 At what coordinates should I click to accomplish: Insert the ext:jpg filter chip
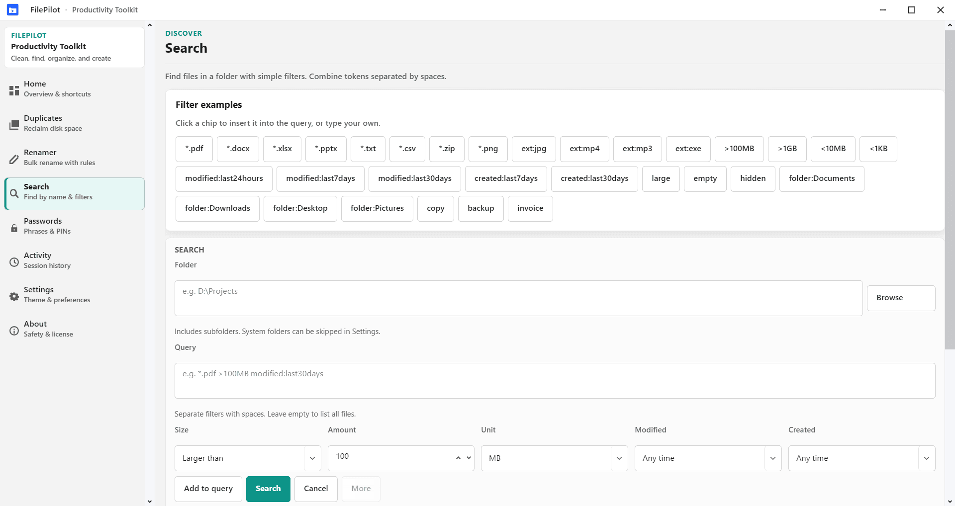tap(534, 149)
